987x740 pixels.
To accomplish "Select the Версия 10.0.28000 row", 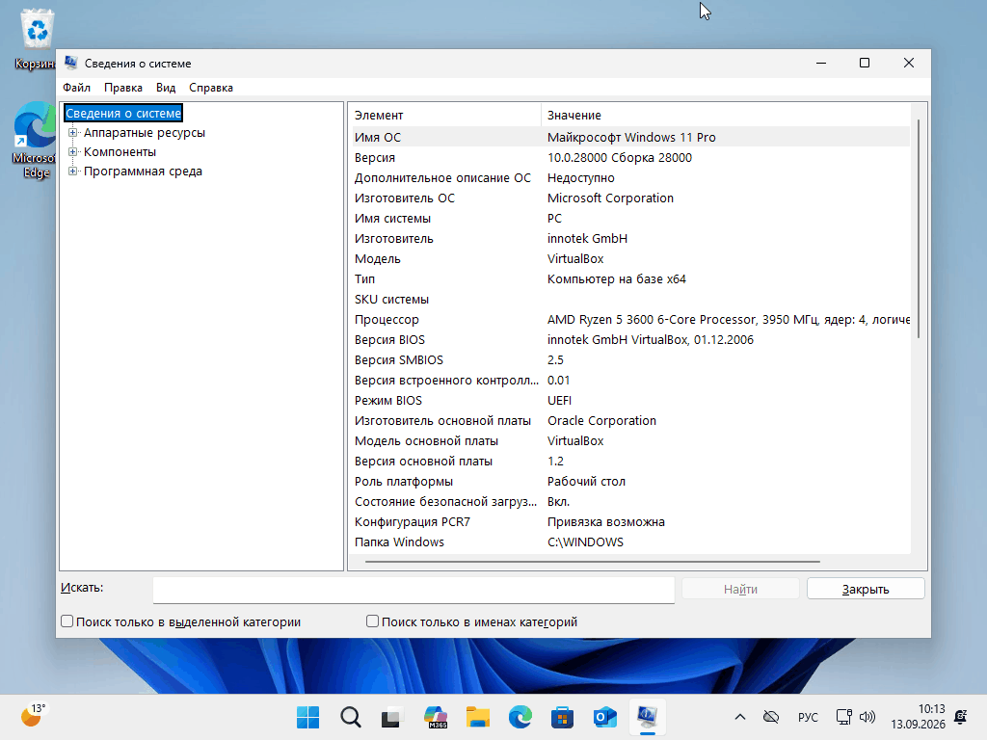I will point(630,158).
